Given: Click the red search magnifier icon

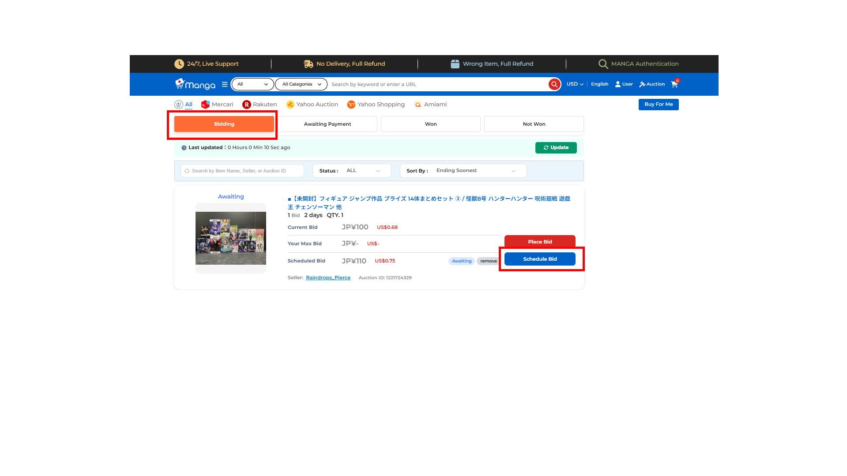Looking at the screenshot, I should click(x=554, y=84).
